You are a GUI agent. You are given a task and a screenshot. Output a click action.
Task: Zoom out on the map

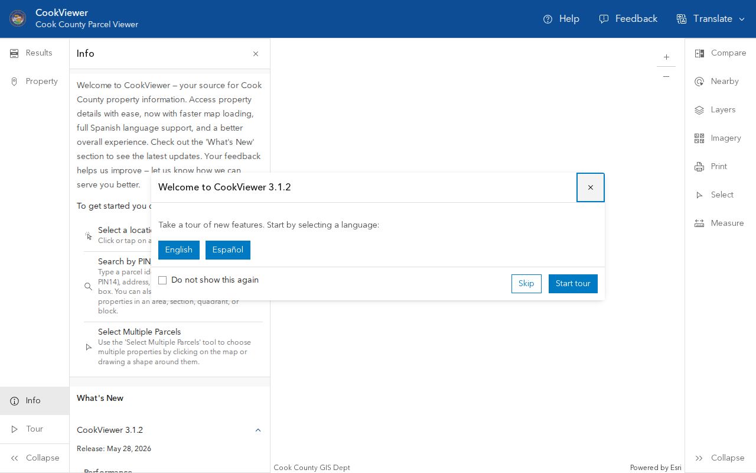[x=666, y=76]
